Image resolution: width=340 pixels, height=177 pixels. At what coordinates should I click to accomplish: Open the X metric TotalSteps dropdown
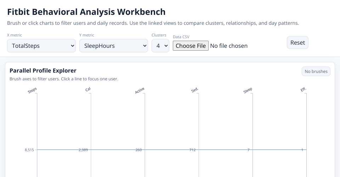(41, 46)
